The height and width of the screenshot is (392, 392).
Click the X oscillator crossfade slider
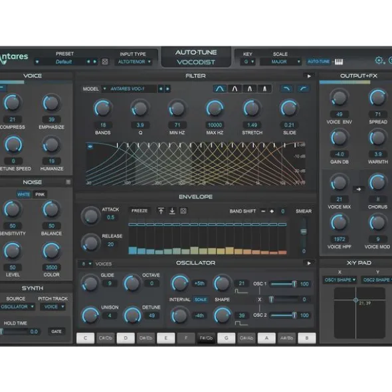pyautogui.click(x=284, y=300)
